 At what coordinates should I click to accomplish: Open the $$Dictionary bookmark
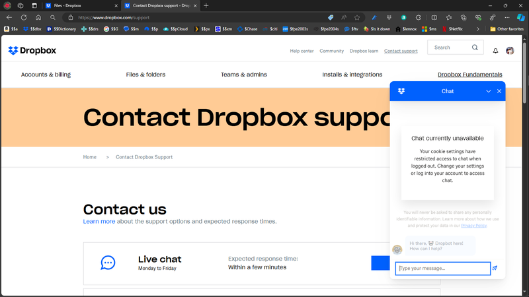(61, 29)
